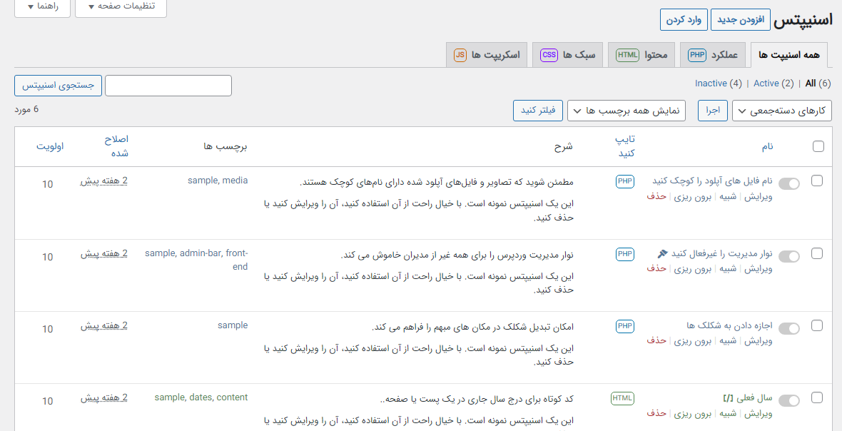The image size is (842, 431).
Task: Click شبیه under نام فایل های آپلود
Action: [x=728, y=196]
